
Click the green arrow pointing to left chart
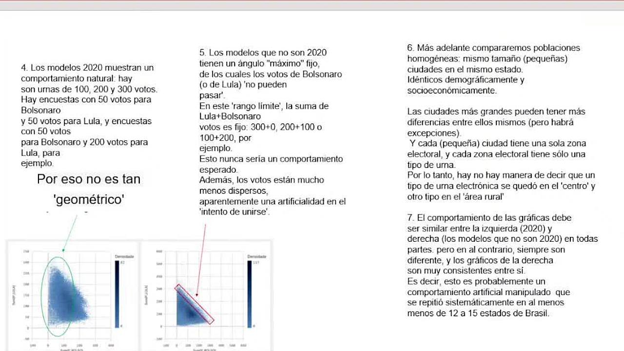click(70, 234)
